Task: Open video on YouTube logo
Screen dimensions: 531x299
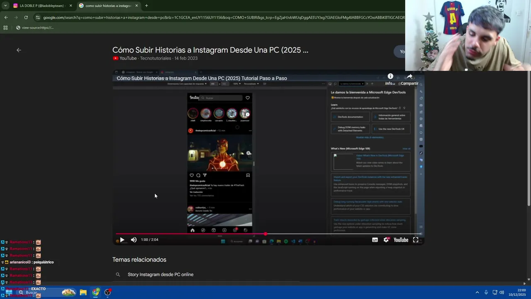Action: (x=401, y=240)
